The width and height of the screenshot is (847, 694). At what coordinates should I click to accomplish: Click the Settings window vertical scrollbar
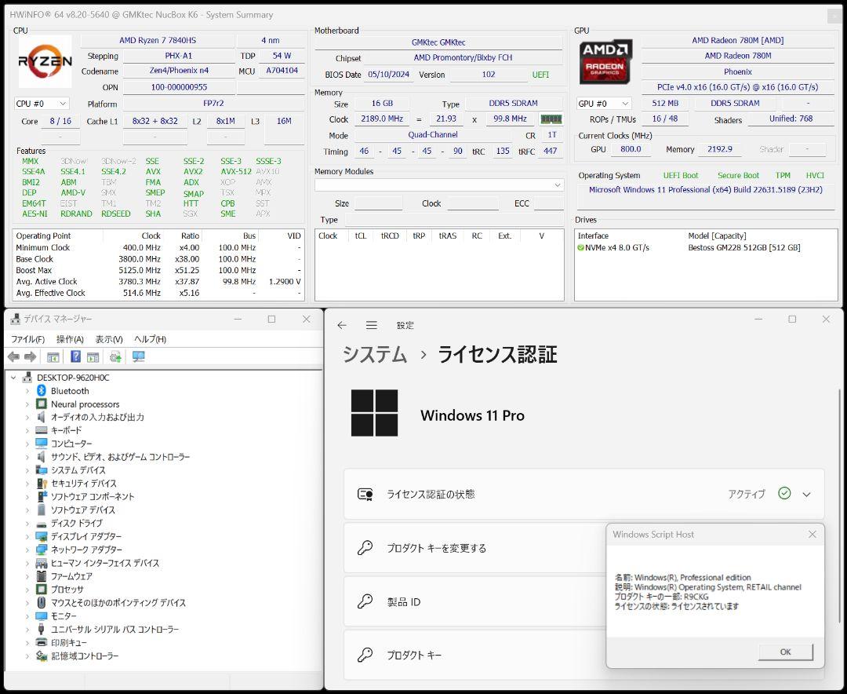(x=839, y=506)
